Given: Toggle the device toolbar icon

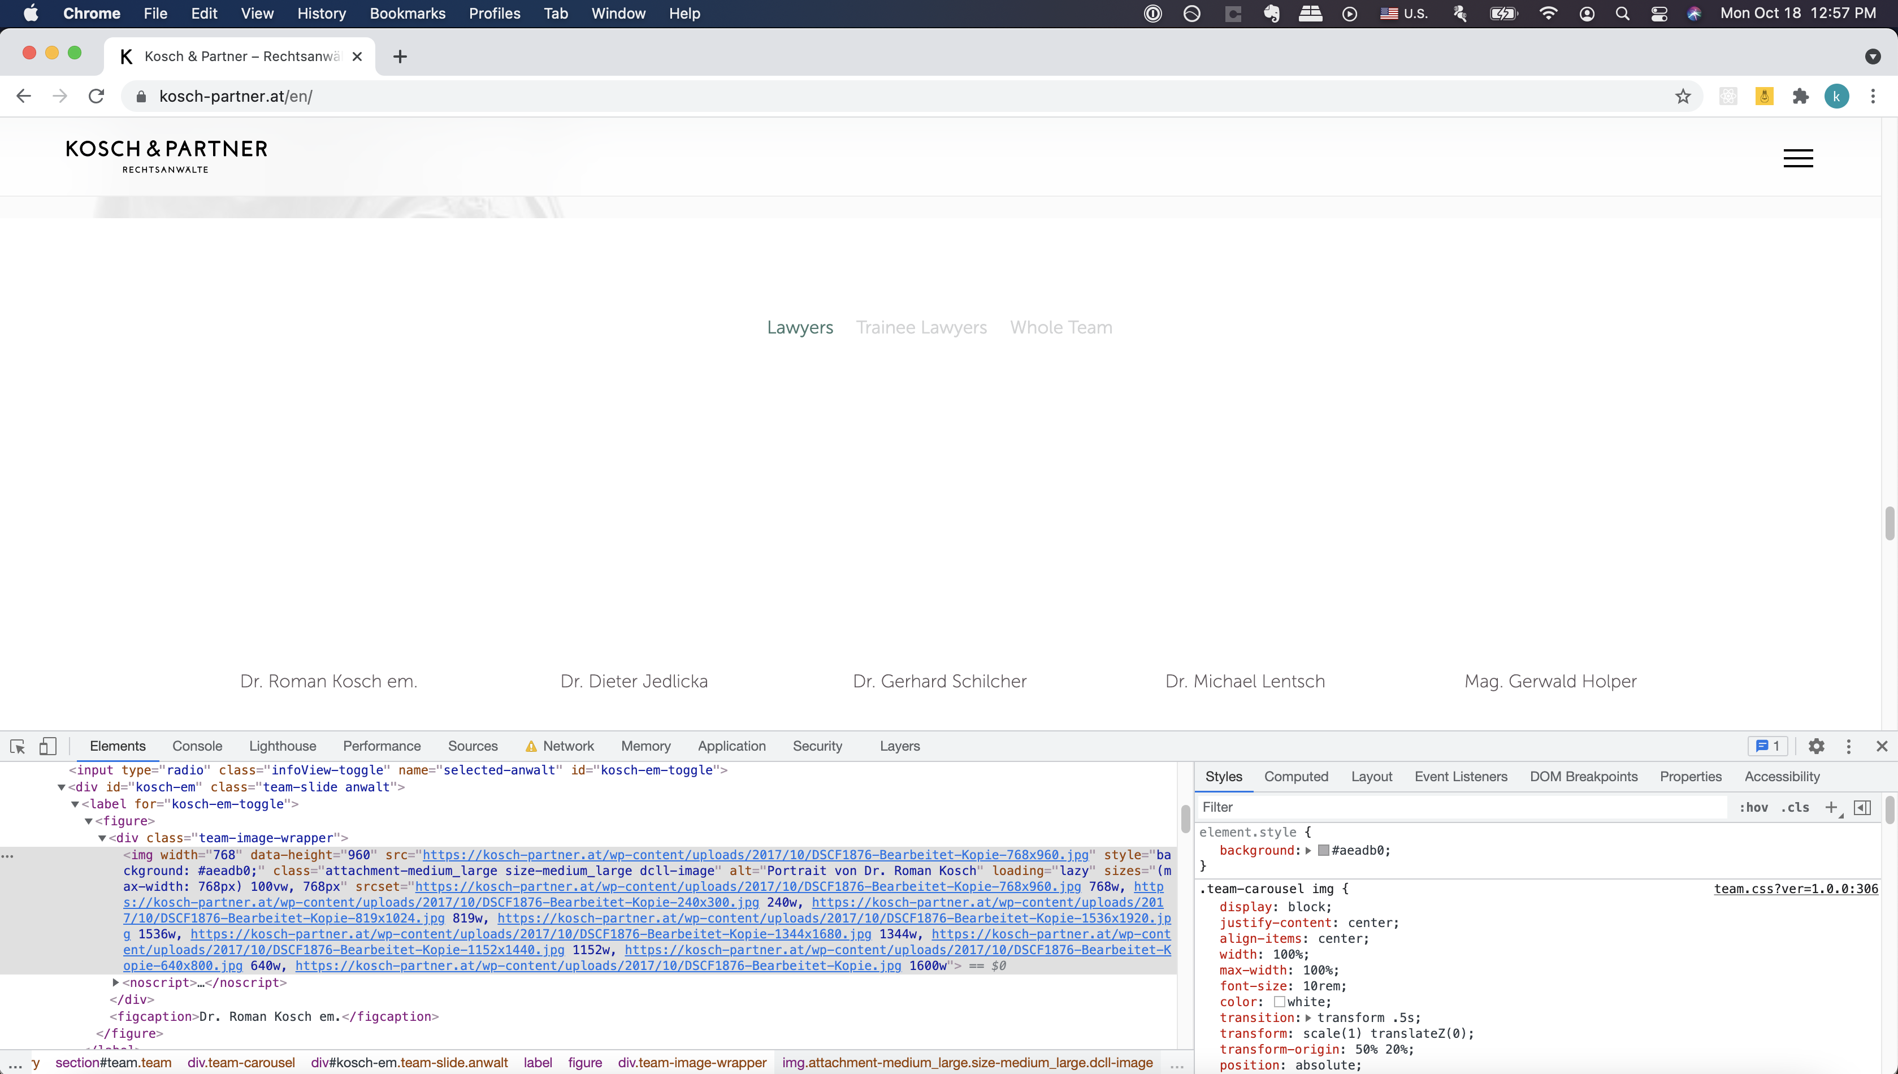Looking at the screenshot, I should [x=48, y=747].
